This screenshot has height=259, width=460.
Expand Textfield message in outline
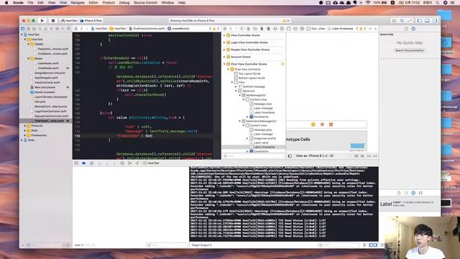click(236, 86)
